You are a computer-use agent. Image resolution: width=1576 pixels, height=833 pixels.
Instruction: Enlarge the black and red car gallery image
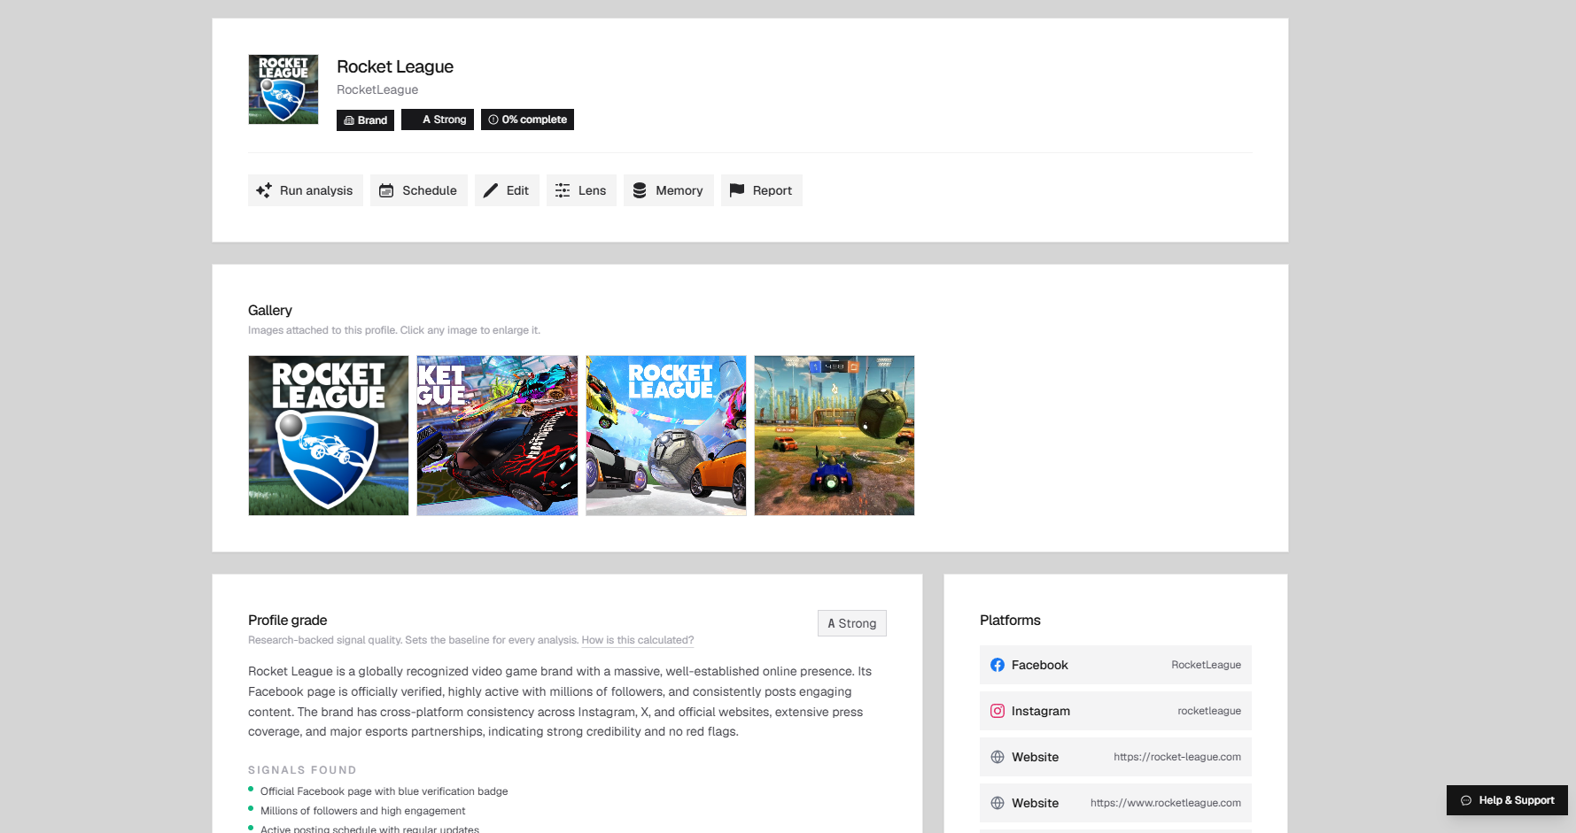[x=497, y=436]
